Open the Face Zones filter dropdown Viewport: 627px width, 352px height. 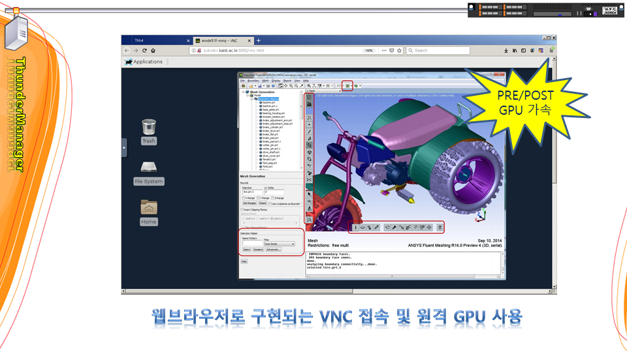[x=279, y=244]
